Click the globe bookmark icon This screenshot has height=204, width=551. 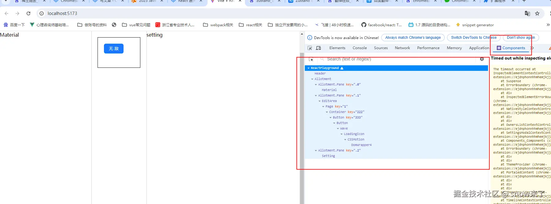coord(114,25)
